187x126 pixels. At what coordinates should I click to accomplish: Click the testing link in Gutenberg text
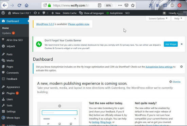tap(96, 122)
